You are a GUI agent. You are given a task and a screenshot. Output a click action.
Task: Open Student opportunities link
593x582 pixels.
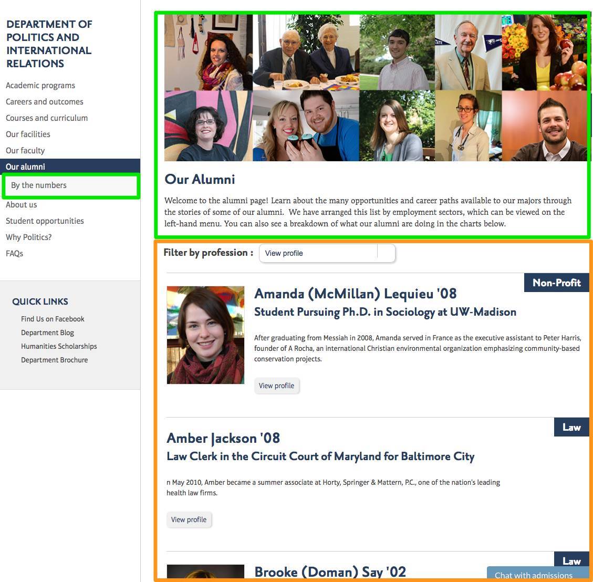point(45,221)
